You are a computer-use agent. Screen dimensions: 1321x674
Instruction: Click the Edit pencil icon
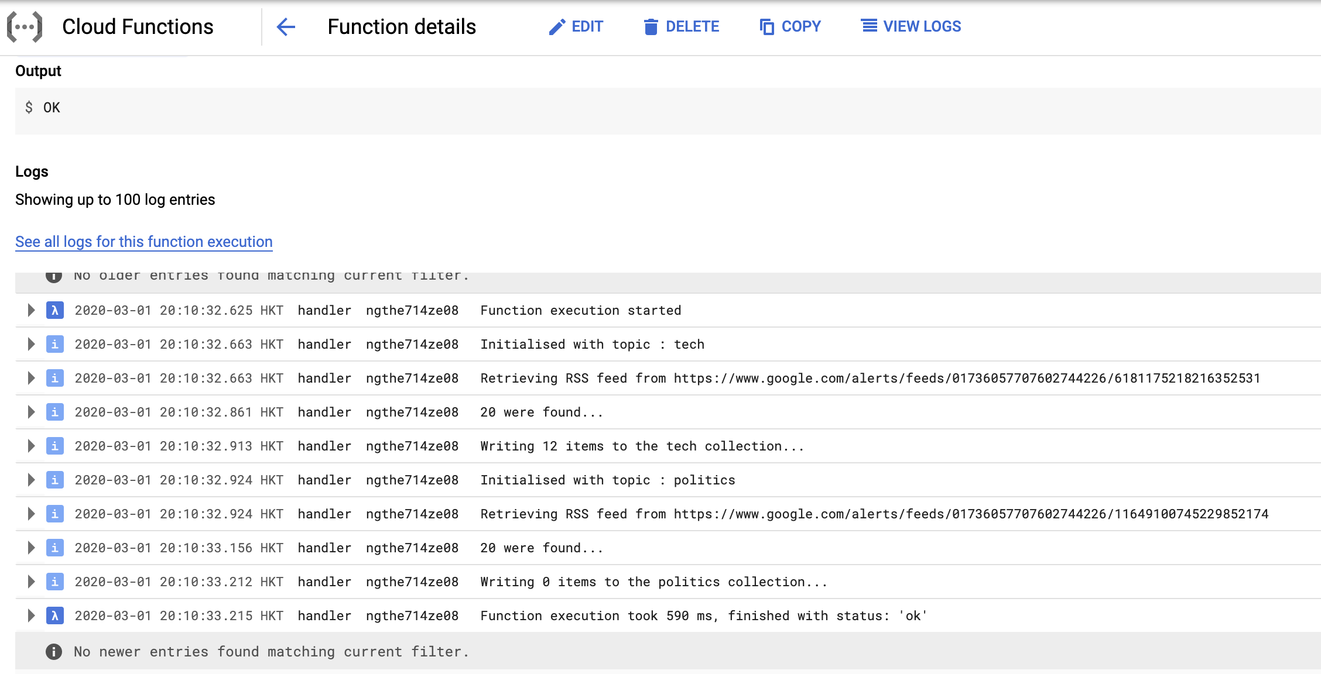pyautogui.click(x=557, y=27)
